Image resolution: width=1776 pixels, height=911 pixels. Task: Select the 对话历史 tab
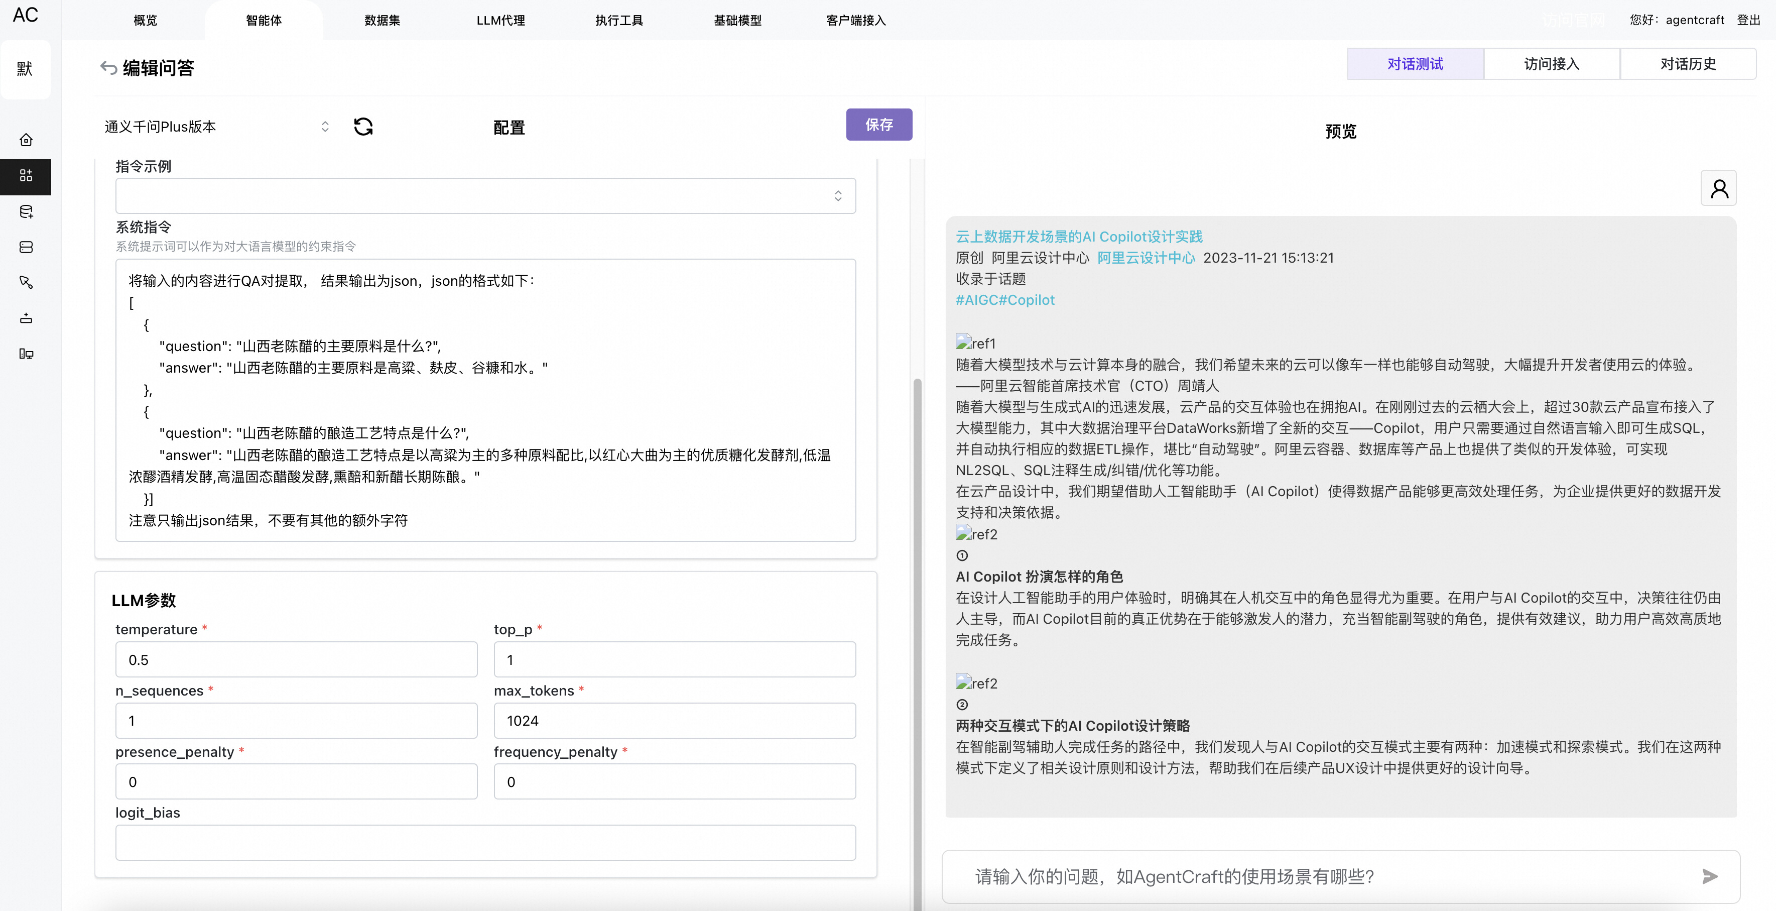[1689, 64]
